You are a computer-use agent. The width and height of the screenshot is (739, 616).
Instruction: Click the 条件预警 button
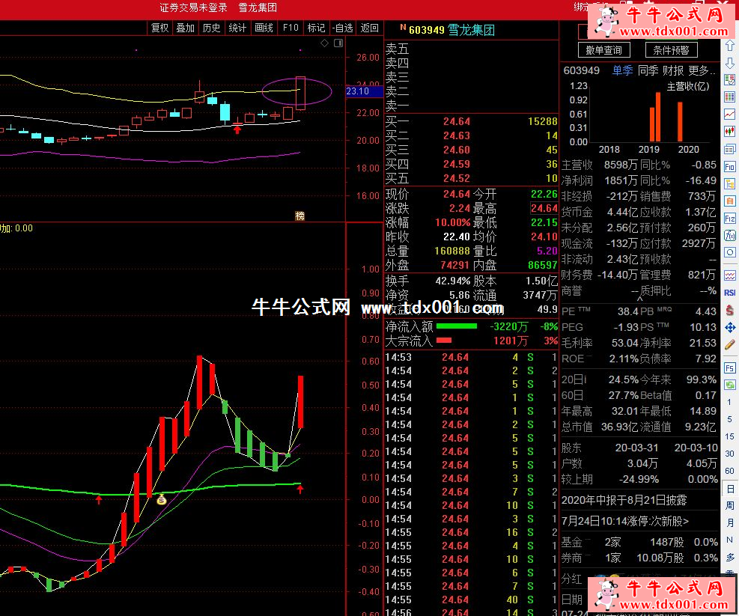[x=671, y=50]
